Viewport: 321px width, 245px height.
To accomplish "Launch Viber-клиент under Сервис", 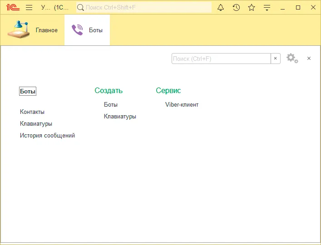I will pos(182,104).
